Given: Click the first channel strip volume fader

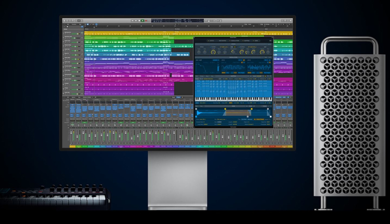Looking at the screenshot, I should coord(73,134).
